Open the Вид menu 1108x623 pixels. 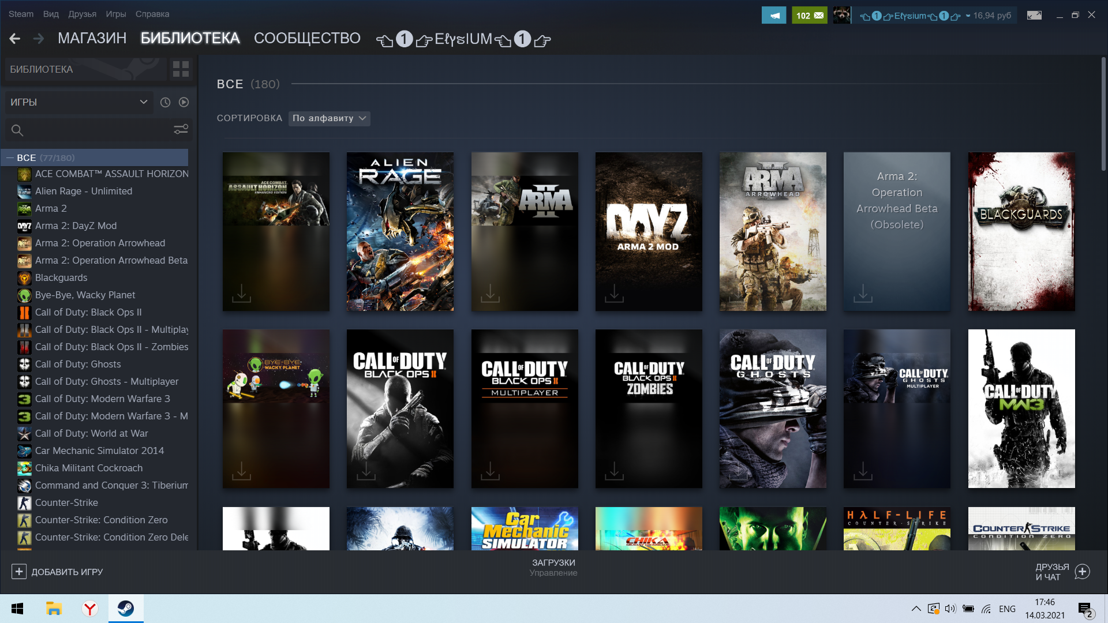[51, 14]
